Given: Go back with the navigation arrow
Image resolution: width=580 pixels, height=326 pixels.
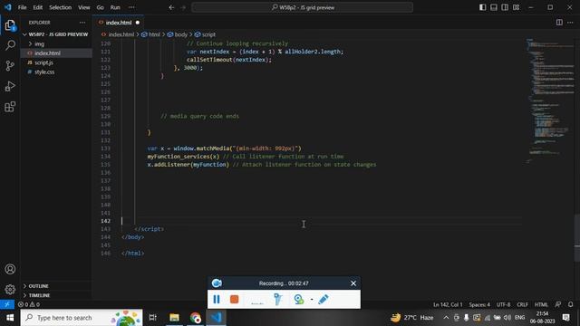Looking at the screenshot, I should click(x=171, y=7).
